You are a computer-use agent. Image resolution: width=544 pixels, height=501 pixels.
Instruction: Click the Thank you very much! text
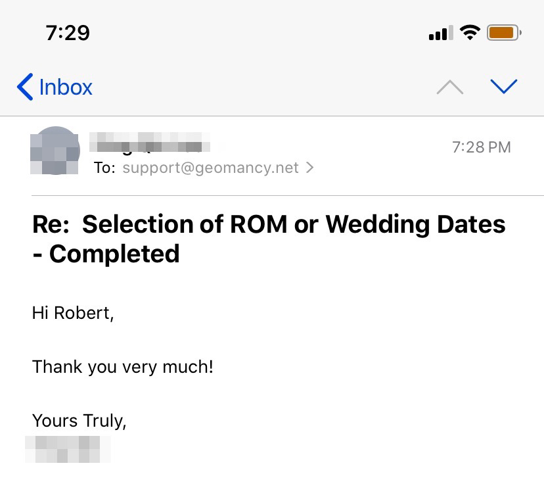pyautogui.click(x=123, y=366)
